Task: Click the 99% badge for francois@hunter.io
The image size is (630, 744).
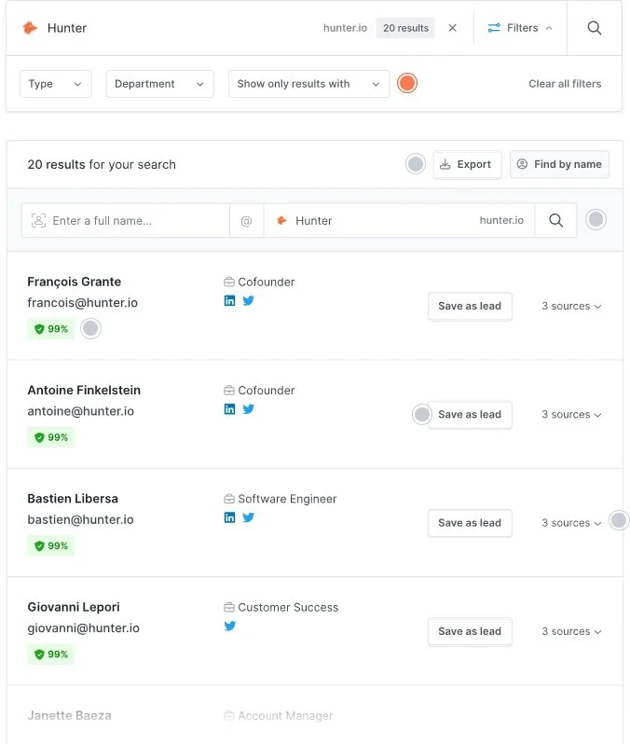Action: click(50, 329)
